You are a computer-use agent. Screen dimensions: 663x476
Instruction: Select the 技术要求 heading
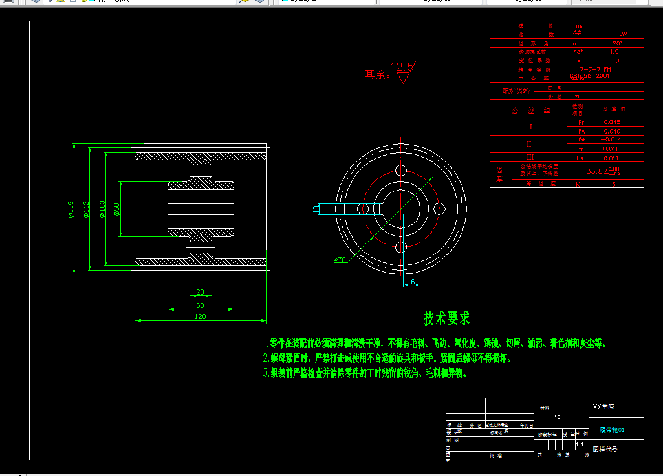(x=446, y=318)
